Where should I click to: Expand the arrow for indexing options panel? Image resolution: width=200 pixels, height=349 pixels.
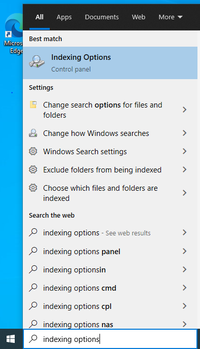184,251
